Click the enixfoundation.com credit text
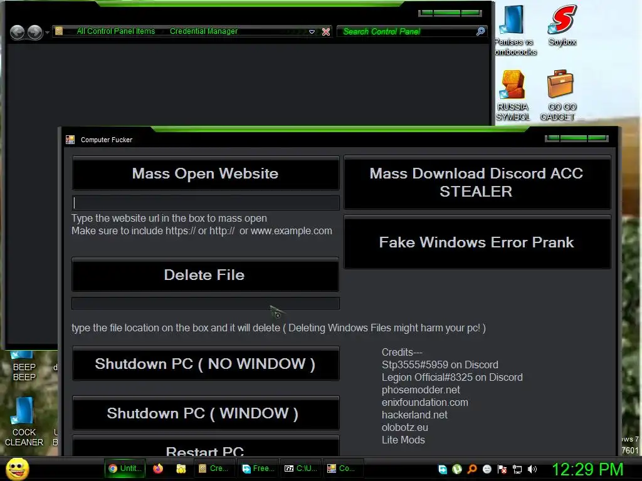 [x=425, y=402]
